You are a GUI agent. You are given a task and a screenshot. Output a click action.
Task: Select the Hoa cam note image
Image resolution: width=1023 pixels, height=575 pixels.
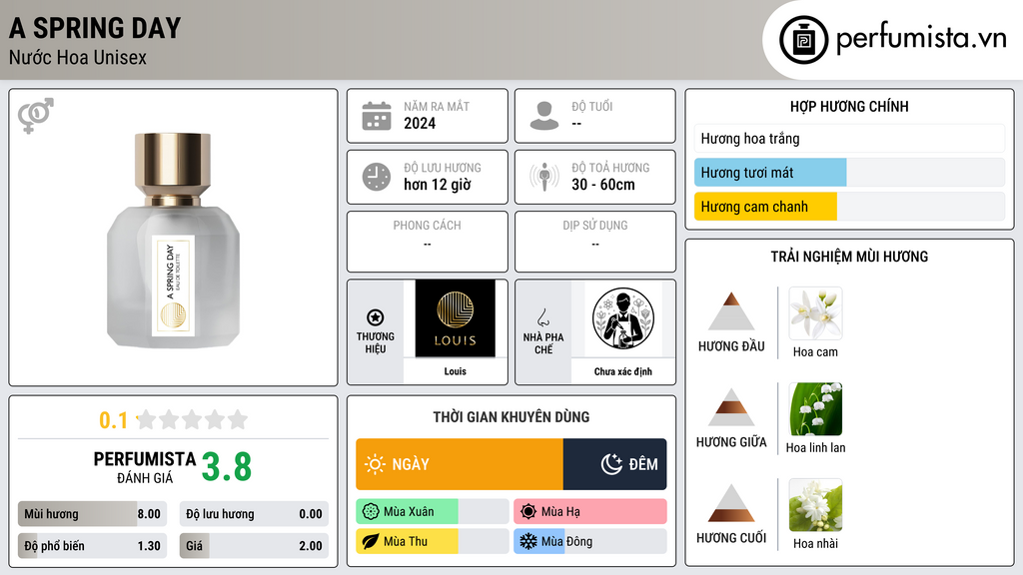click(x=815, y=313)
